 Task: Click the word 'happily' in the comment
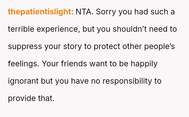tap(144, 64)
